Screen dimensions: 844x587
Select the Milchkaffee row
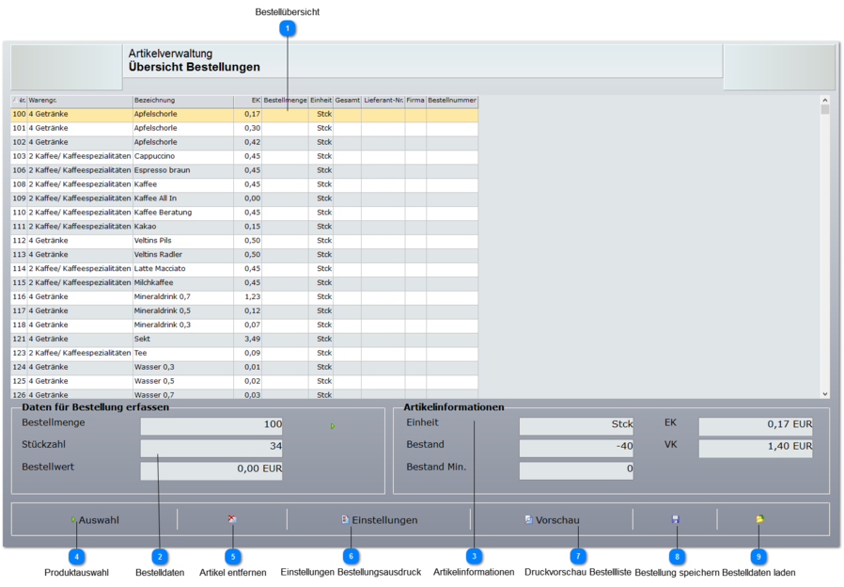click(243, 282)
